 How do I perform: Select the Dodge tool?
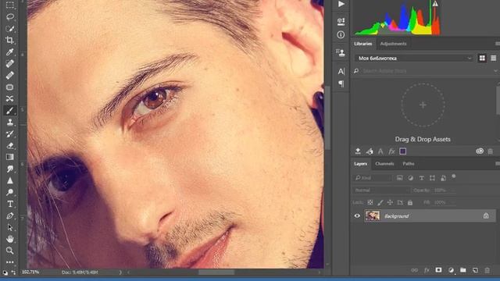pyautogui.click(x=10, y=192)
